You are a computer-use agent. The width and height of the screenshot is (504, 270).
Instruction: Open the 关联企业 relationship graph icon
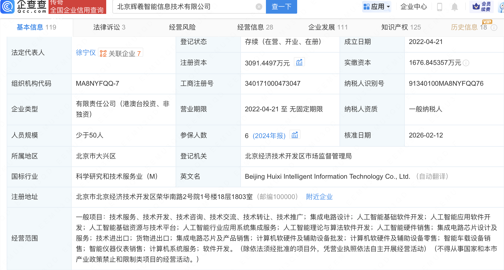pos(103,53)
